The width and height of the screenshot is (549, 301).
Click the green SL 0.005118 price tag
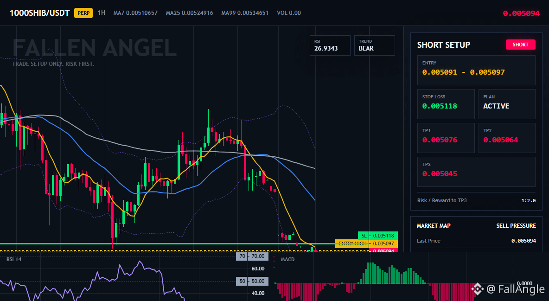tap(378, 236)
